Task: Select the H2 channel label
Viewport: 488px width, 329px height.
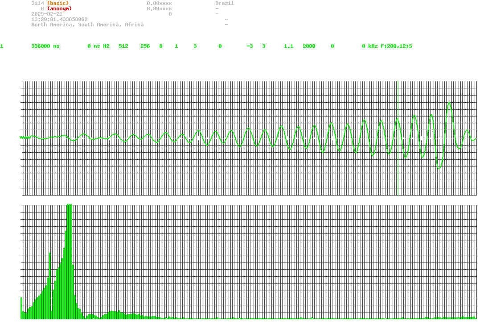Action: 106,46
